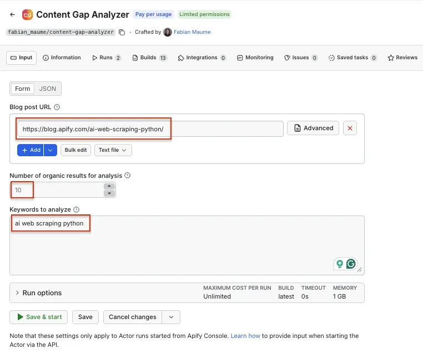This screenshot has height=354, width=423.
Task: Open the Builds tab
Action: point(150,58)
